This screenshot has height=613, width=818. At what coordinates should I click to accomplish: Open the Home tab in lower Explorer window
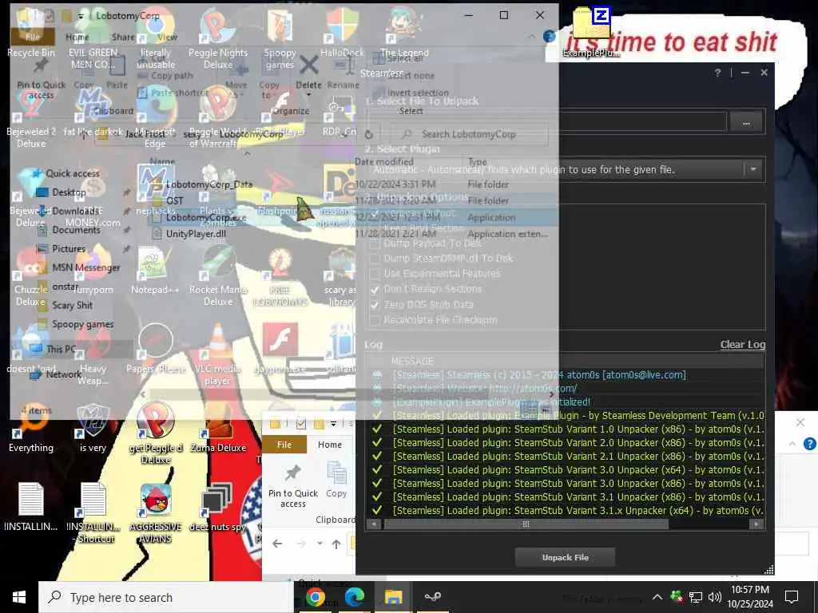tap(330, 445)
